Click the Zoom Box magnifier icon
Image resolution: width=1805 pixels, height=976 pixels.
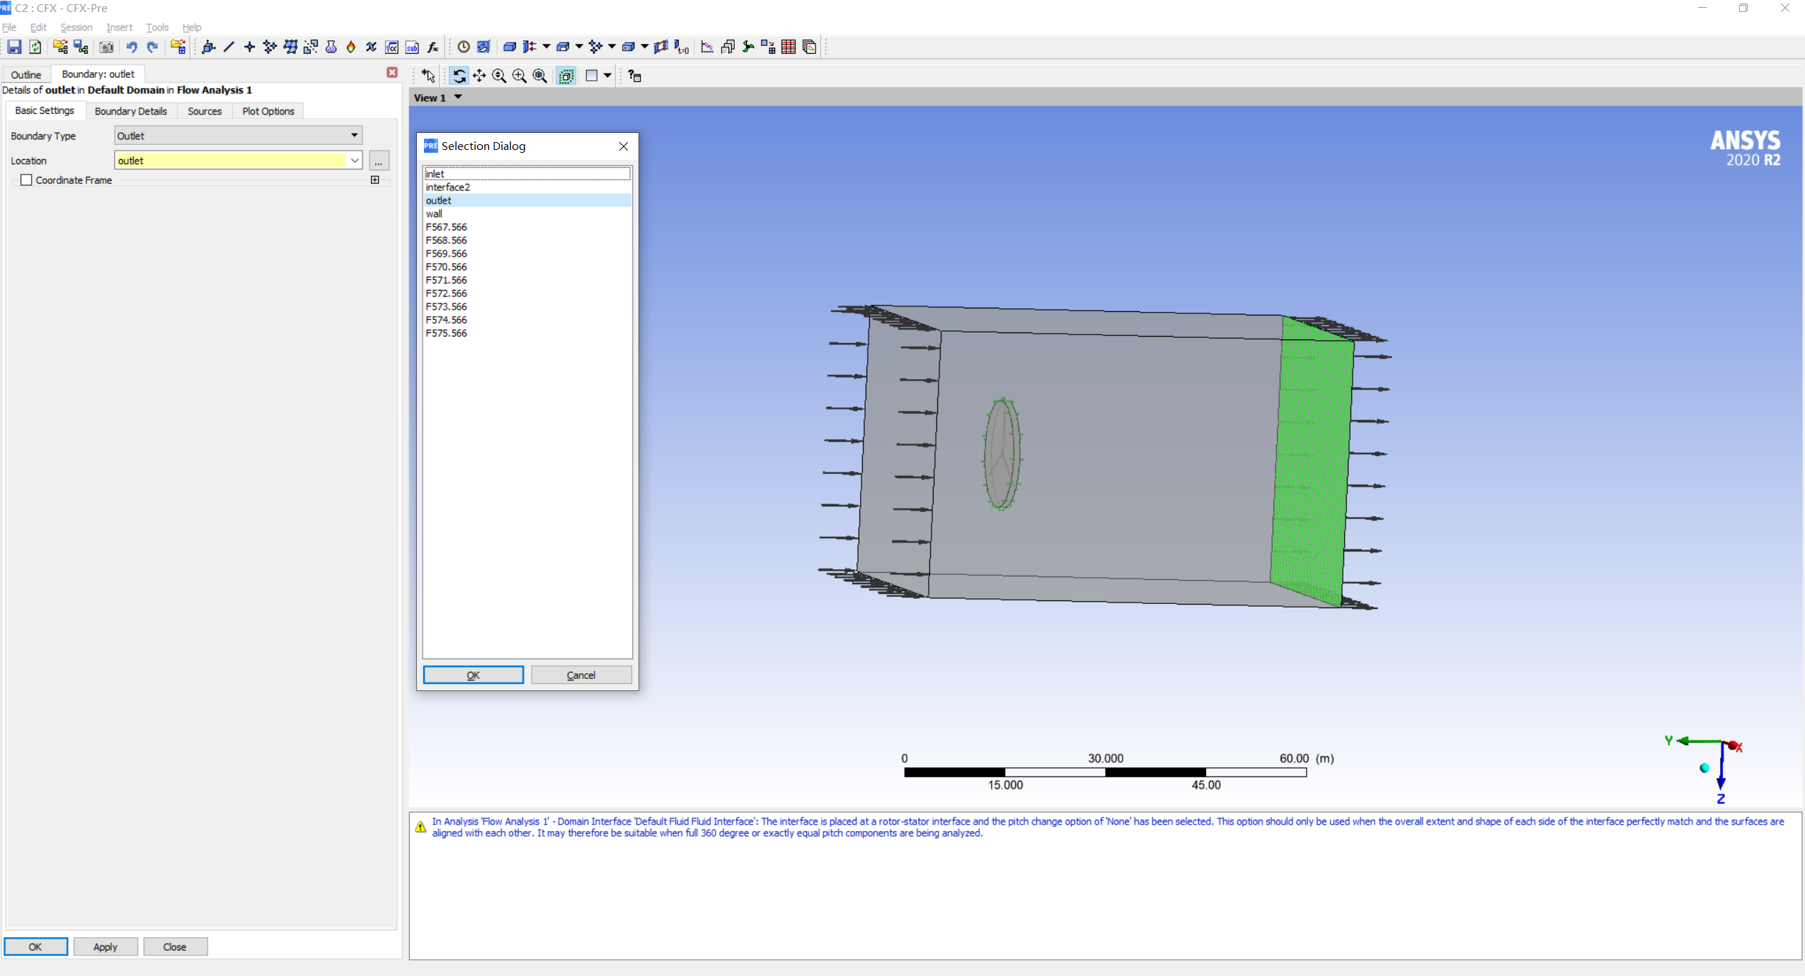point(520,76)
